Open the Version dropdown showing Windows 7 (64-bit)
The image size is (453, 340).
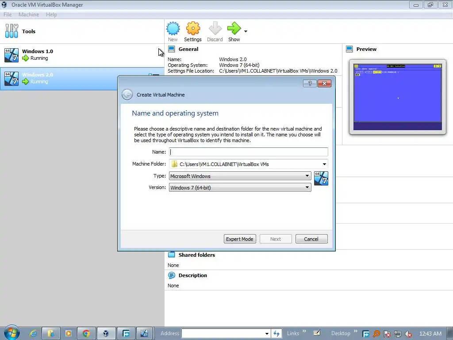240,187
